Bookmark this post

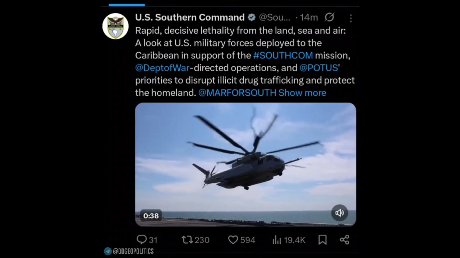[x=322, y=240]
